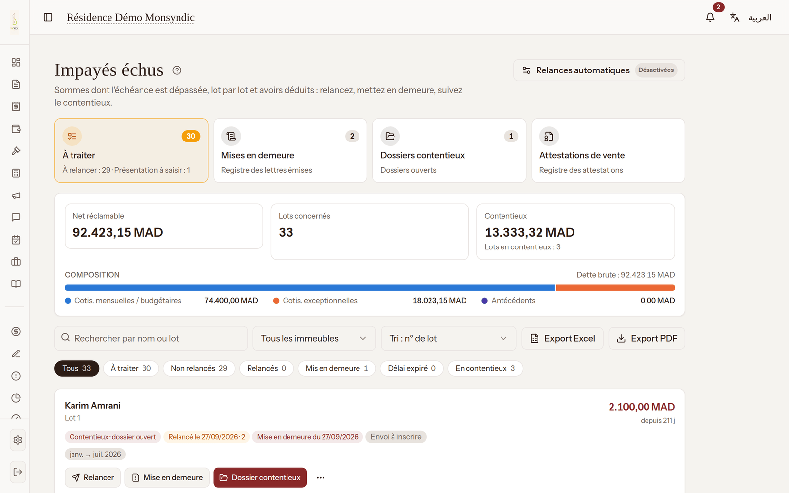Select the À traiter card

[131, 151]
